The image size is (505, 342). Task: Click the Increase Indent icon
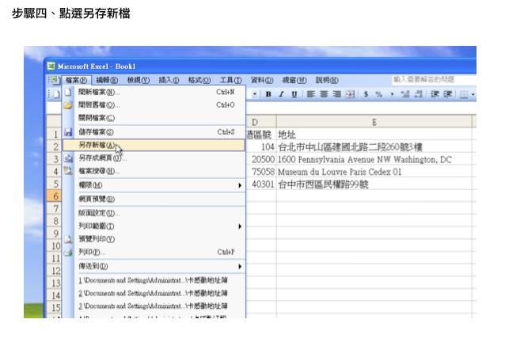click(x=448, y=94)
